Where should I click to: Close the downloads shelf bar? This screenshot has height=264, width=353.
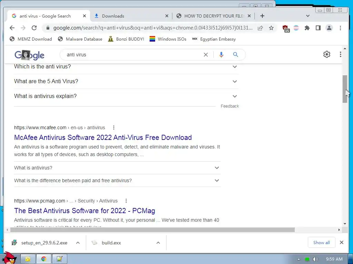pos(342,242)
